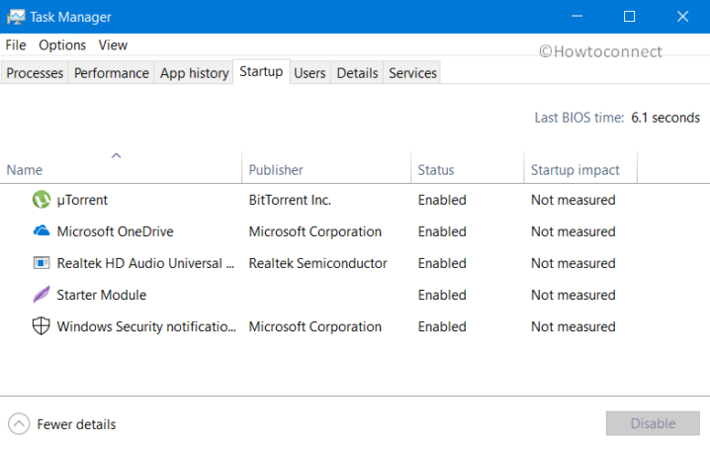Click the Starter Module feather icon
The width and height of the screenshot is (710, 450).
point(42,295)
